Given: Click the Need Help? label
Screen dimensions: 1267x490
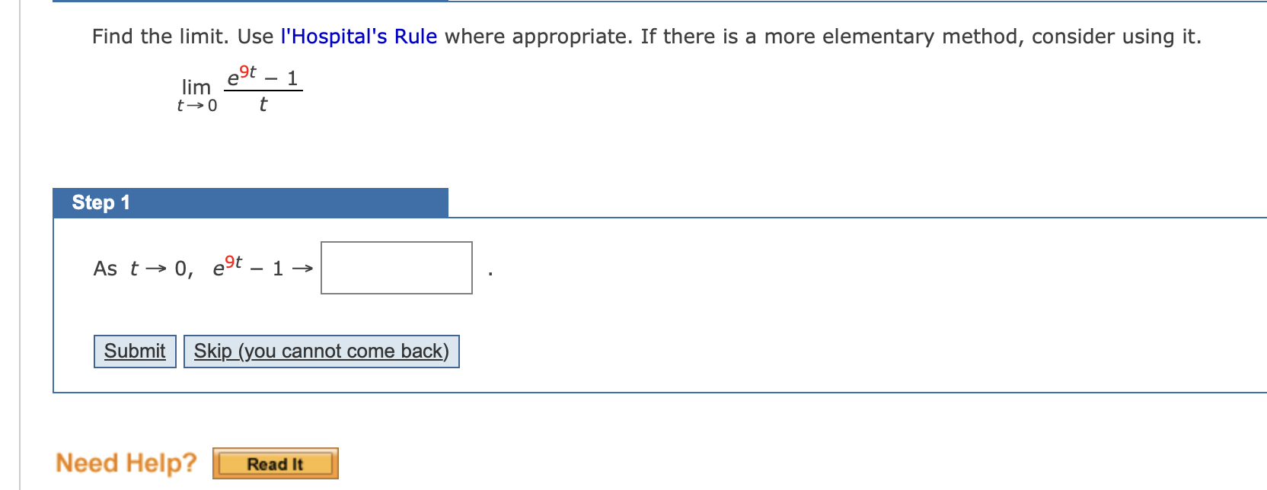Looking at the screenshot, I should 126,462.
